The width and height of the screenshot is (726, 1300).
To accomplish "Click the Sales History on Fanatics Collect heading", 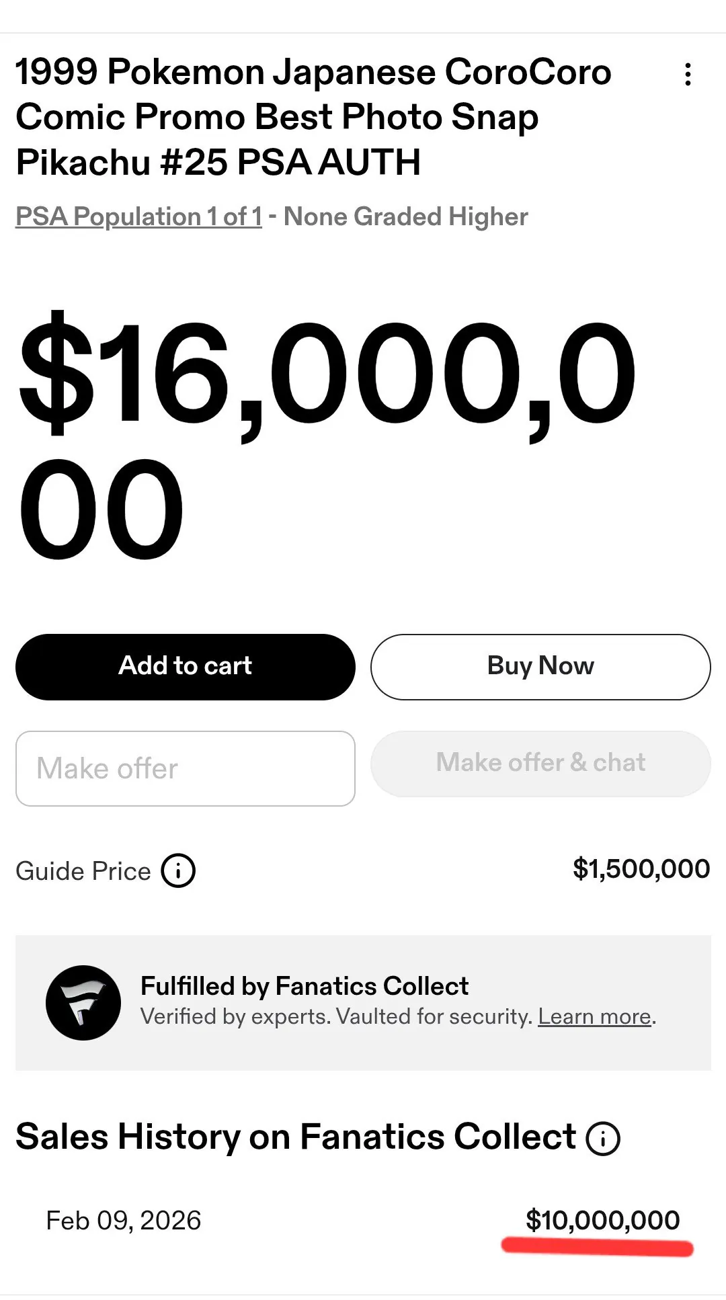I will (x=296, y=1137).
